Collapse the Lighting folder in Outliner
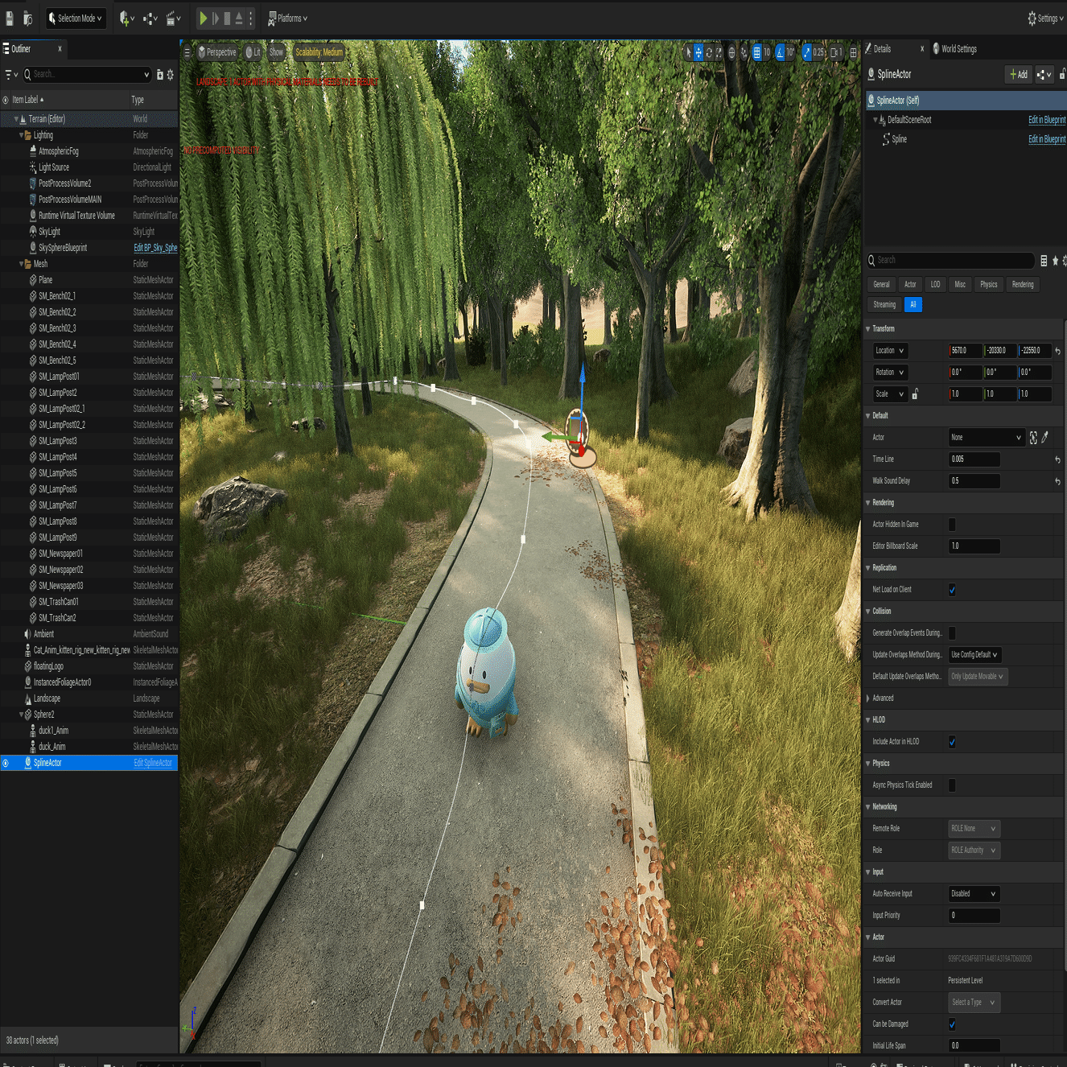This screenshot has height=1067, width=1067. (22, 135)
